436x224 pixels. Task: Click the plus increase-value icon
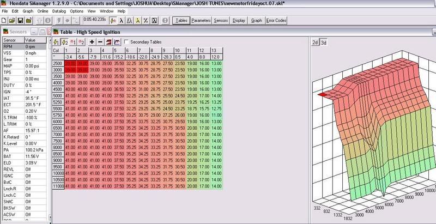point(92,42)
